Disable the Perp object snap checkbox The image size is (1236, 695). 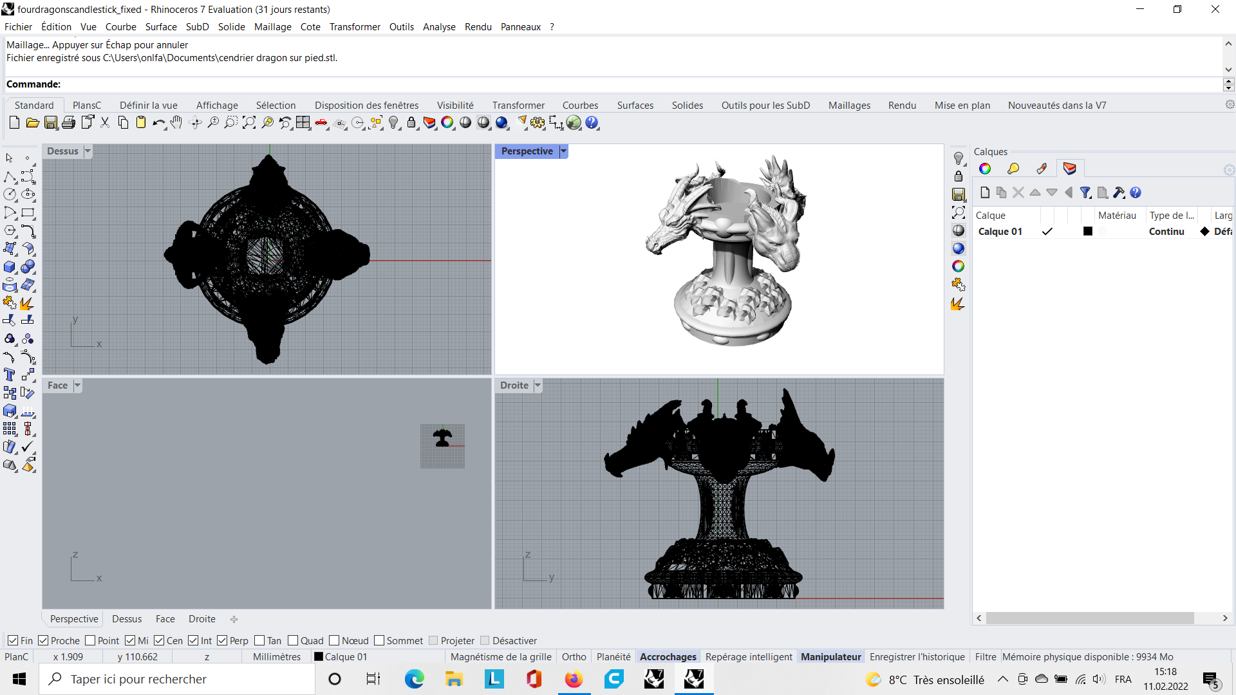tap(222, 640)
